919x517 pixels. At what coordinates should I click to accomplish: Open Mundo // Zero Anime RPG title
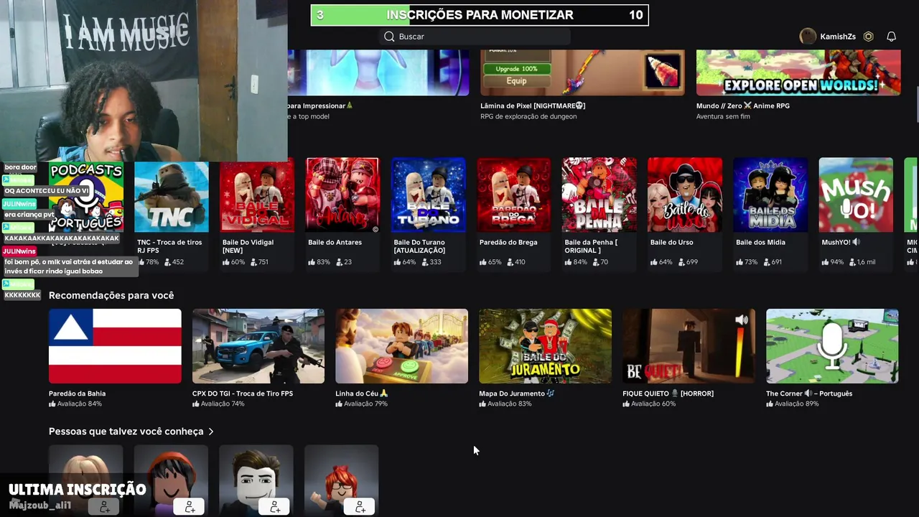tap(742, 106)
